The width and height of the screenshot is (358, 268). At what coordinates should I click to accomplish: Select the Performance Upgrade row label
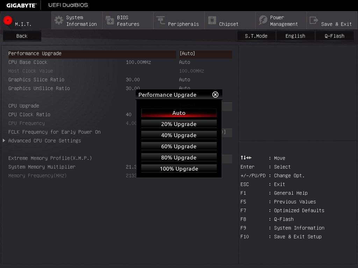35,53
